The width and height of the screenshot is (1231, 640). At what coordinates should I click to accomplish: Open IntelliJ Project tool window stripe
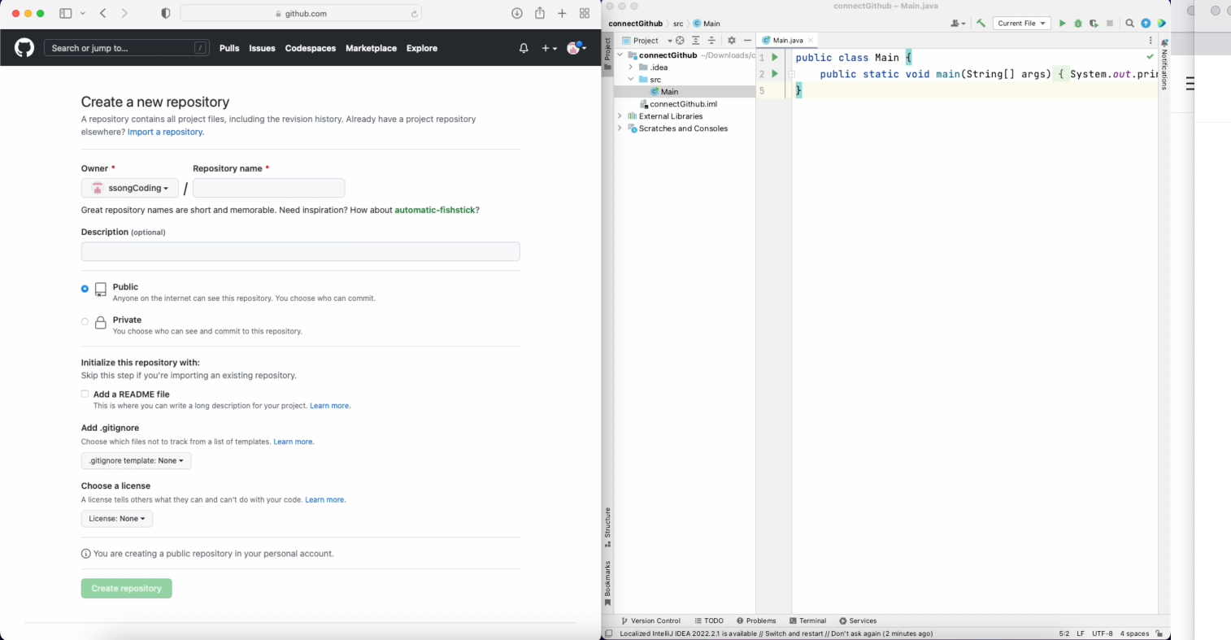tap(607, 54)
